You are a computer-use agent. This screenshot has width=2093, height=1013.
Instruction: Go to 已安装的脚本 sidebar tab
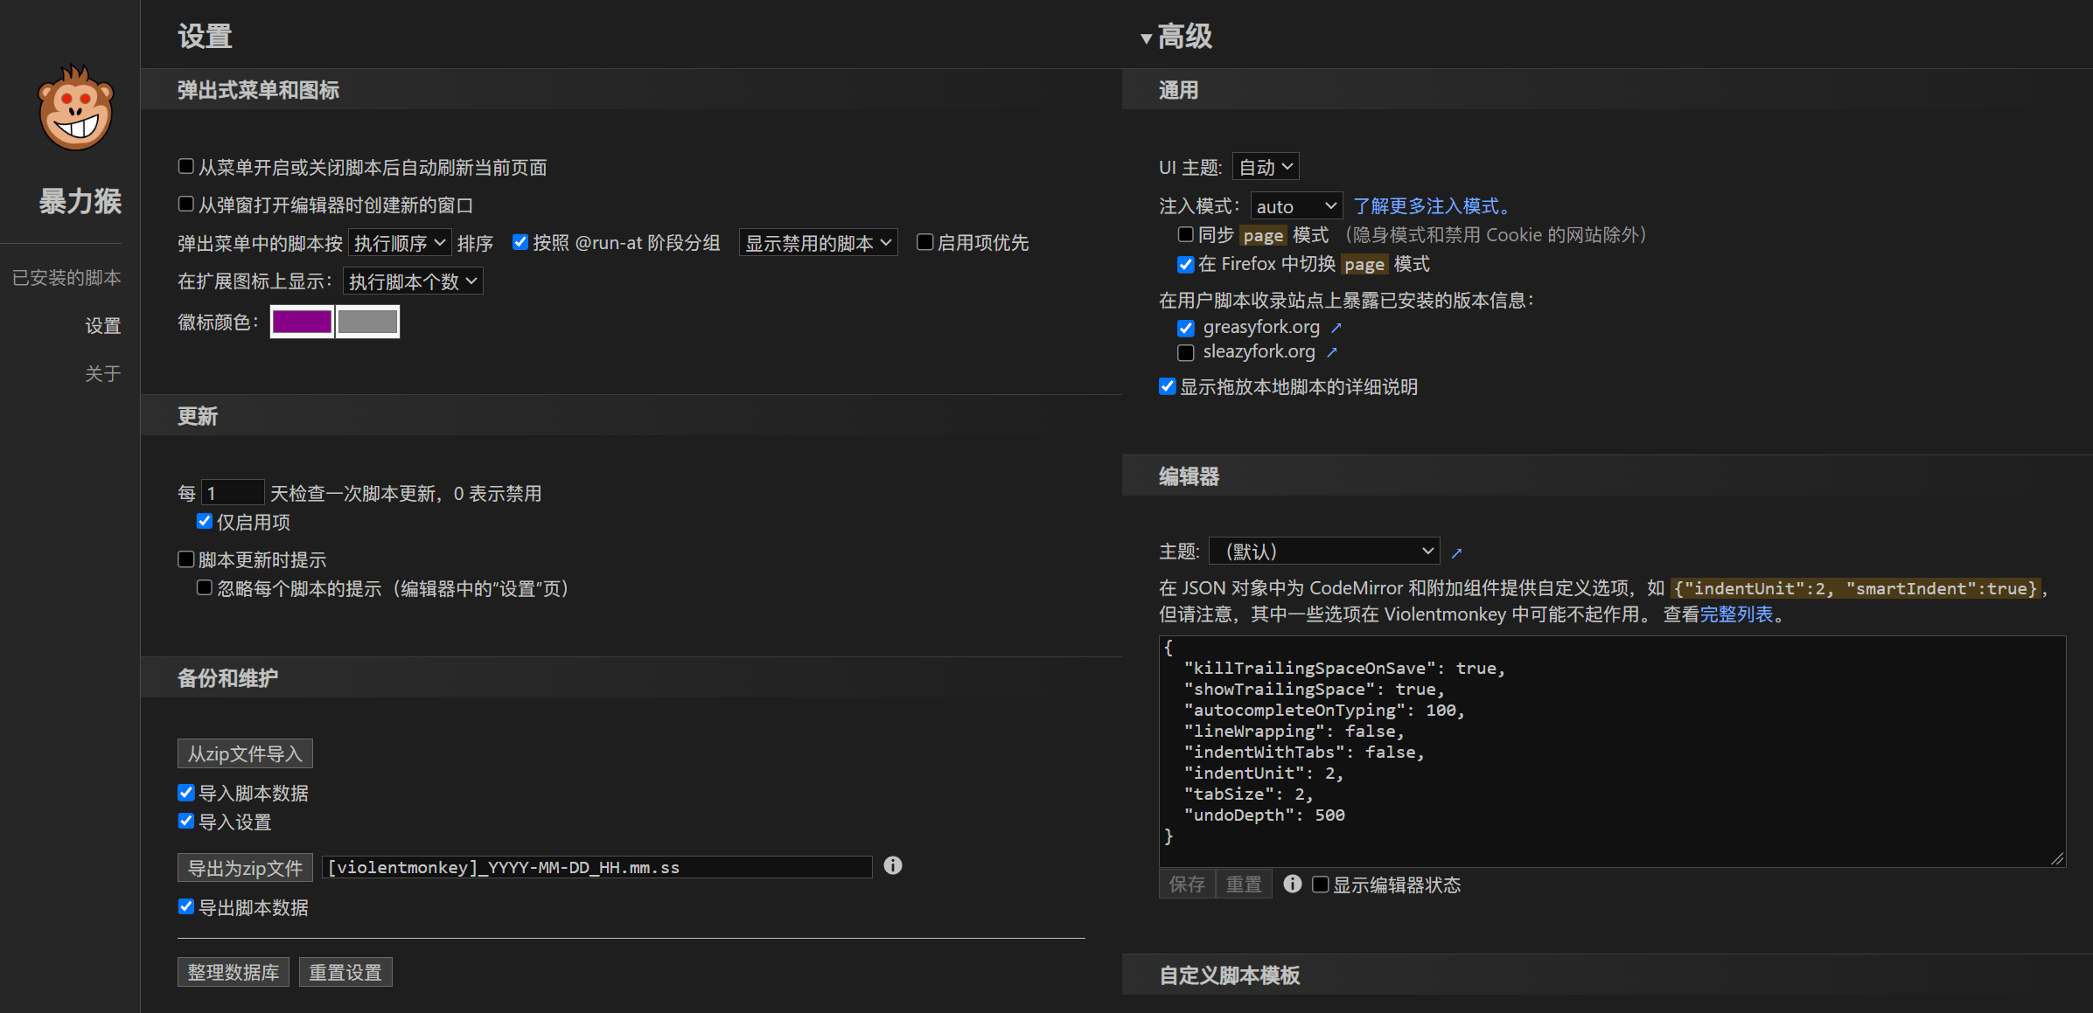[x=66, y=278]
